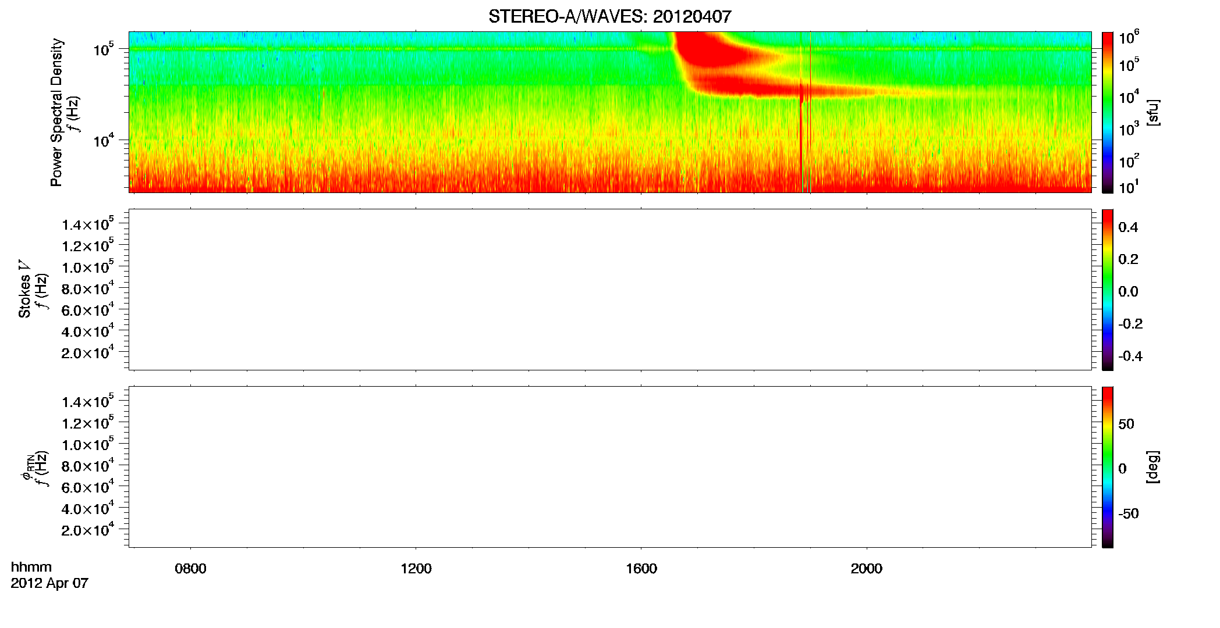Click the top spectrogram color bar
Image resolution: width=1220 pixels, height=628 pixels.
pos(1107,112)
